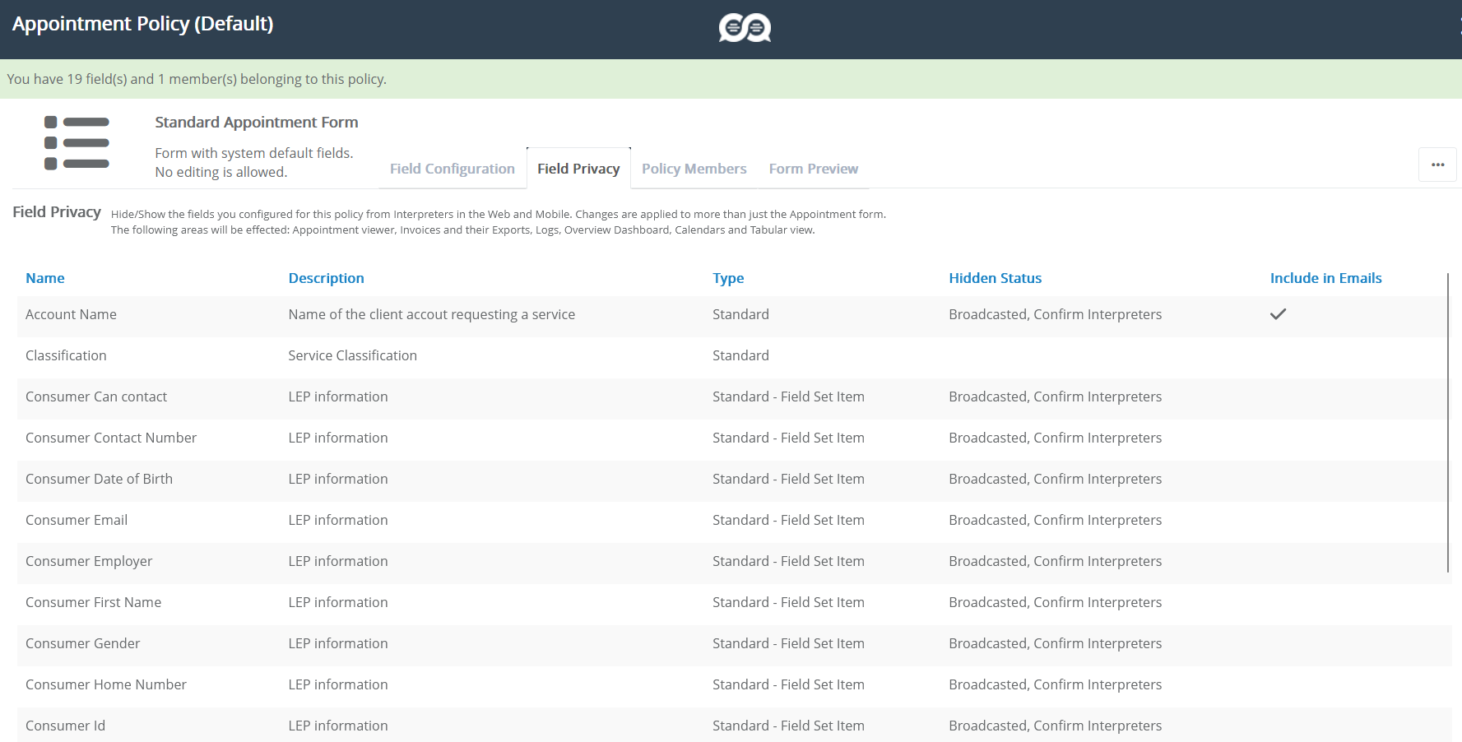Screen dimensions: 1462x742
Task: Select the Consumer Id field name
Action: 65,726
